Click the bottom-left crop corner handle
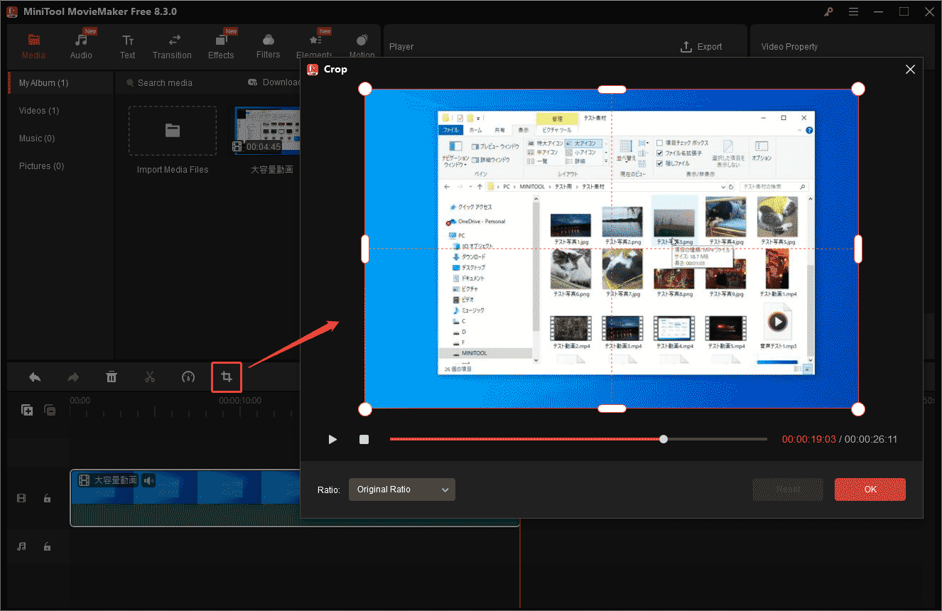942x611 pixels. 364,409
